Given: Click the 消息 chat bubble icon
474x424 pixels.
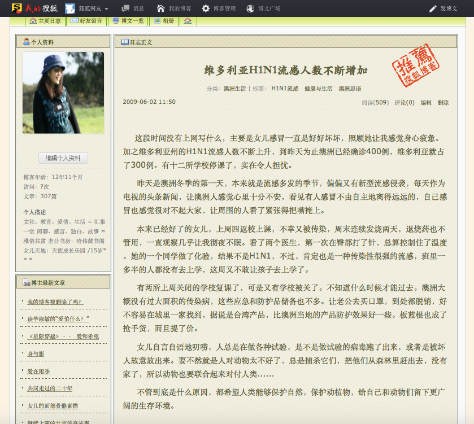Looking at the screenshot, I should click(125, 8).
